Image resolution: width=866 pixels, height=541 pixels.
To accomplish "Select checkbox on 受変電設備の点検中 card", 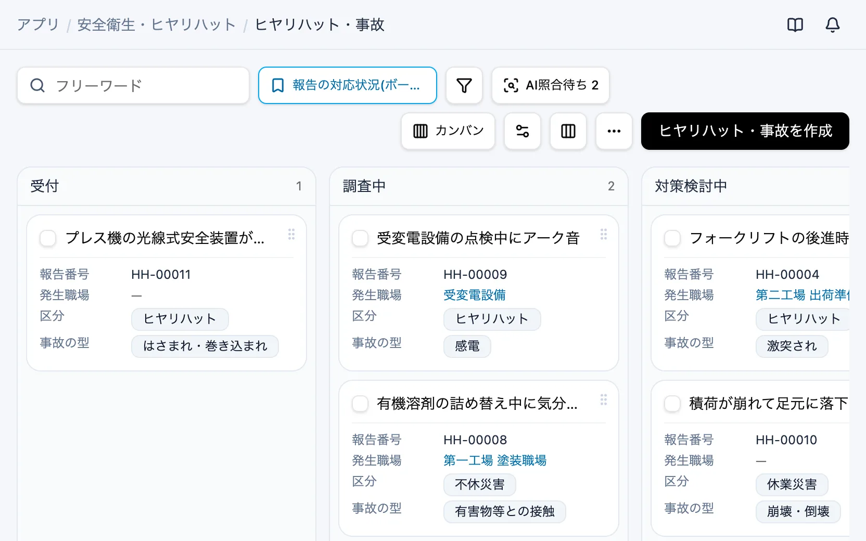I will (360, 238).
